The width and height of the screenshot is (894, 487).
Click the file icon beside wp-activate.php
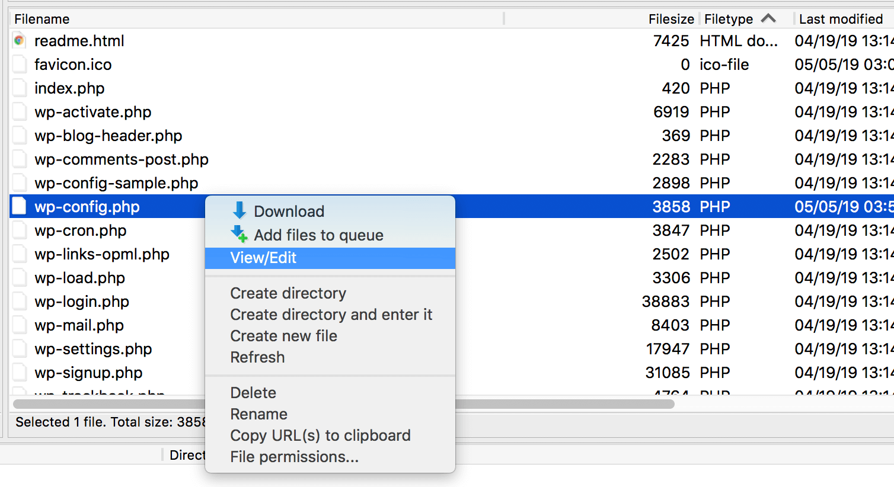(18, 111)
